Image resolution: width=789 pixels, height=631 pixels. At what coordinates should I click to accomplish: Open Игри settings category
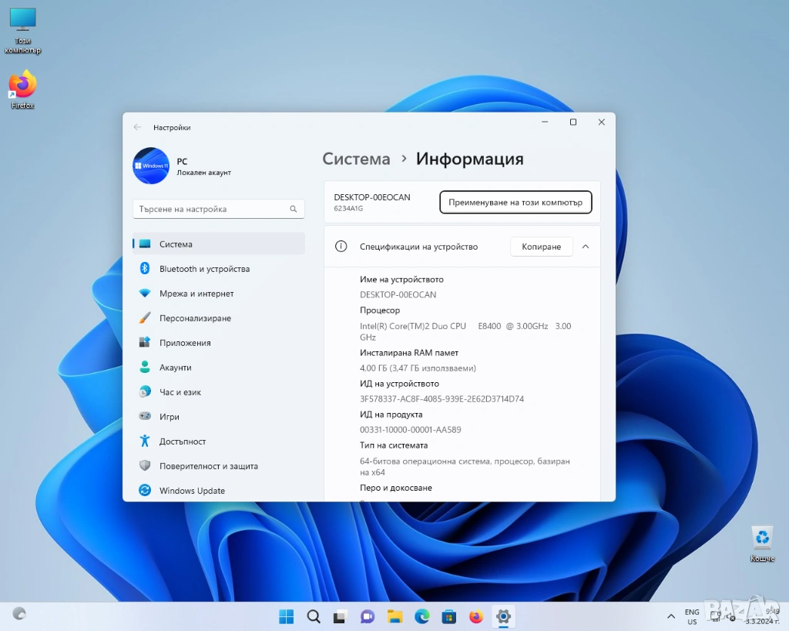[170, 417]
